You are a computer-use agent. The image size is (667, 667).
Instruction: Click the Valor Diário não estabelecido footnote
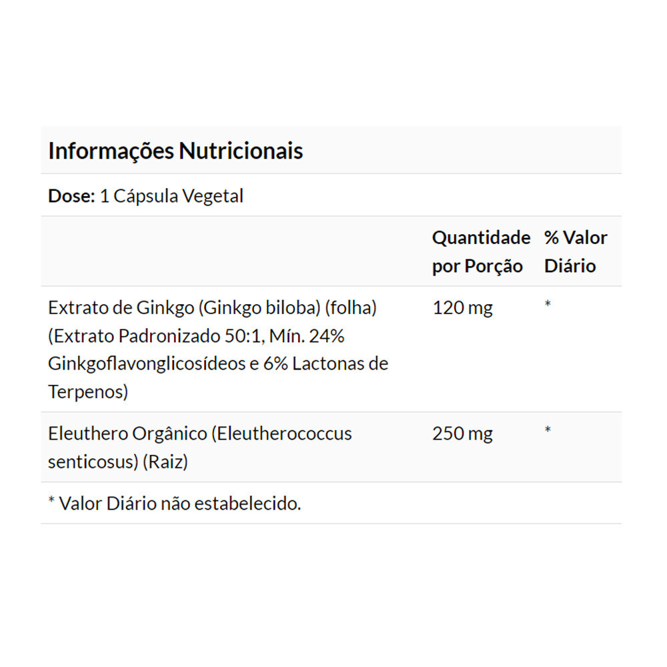[x=174, y=504]
